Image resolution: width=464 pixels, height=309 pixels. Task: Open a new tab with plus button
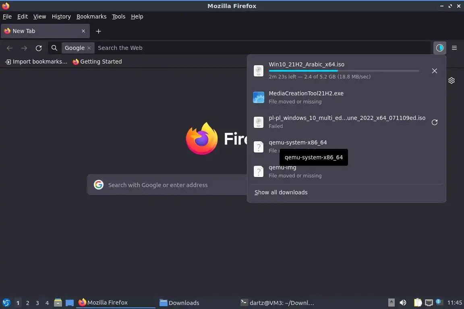99,31
